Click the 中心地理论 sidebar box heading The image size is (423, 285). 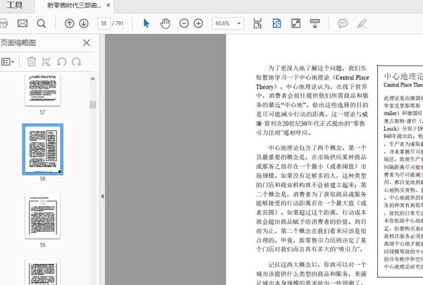pyautogui.click(x=403, y=76)
